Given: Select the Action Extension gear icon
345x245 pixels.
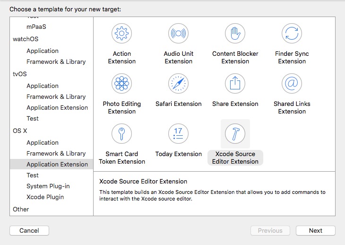Looking at the screenshot, I should tap(121, 34).
